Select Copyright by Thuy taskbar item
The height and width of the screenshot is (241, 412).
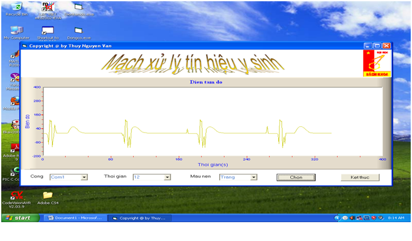[139, 218]
